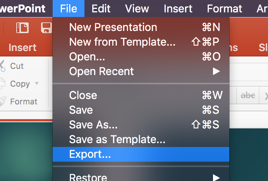Expand the Open Recent submenu arrow

click(216, 71)
